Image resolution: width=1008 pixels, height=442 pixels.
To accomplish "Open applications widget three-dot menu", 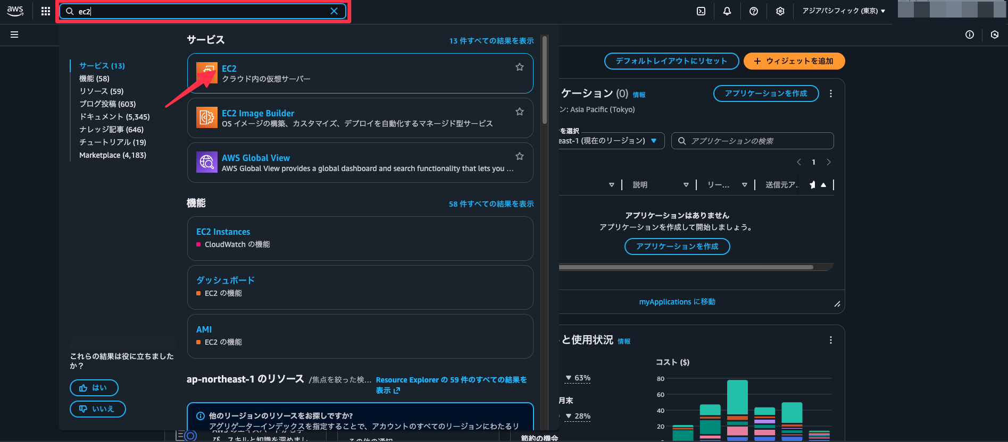I will pyautogui.click(x=831, y=93).
